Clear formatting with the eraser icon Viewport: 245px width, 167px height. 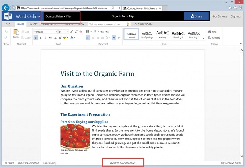tap(81, 32)
